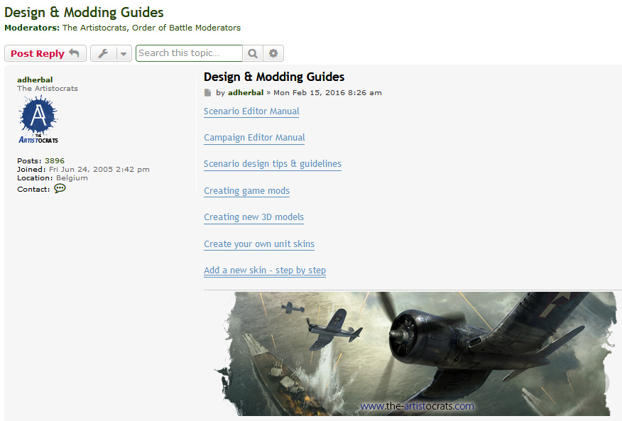Open Creating new 3D models link
Image resolution: width=622 pixels, height=421 pixels.
[x=254, y=217]
